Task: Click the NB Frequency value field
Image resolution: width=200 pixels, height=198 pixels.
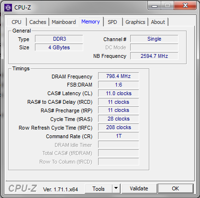Action: tap(154, 56)
